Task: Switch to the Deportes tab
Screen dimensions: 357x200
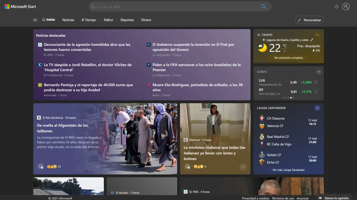Action: [x=127, y=20]
